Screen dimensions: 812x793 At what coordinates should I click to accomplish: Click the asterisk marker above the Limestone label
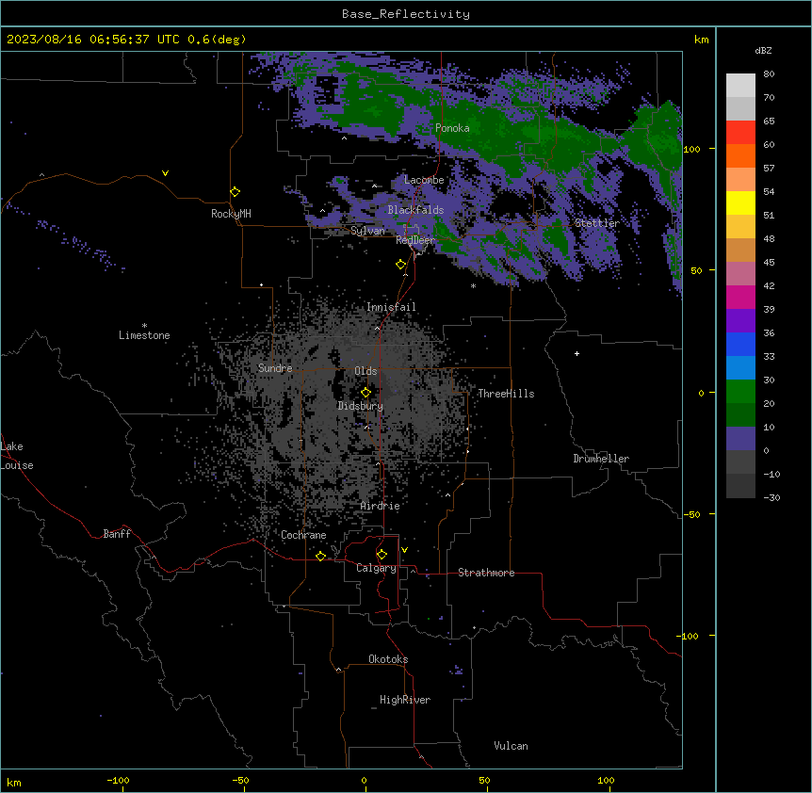click(x=144, y=326)
